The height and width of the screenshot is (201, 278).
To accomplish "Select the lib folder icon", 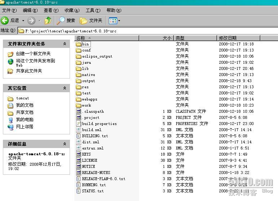I will pyautogui.click(x=79, y=68).
